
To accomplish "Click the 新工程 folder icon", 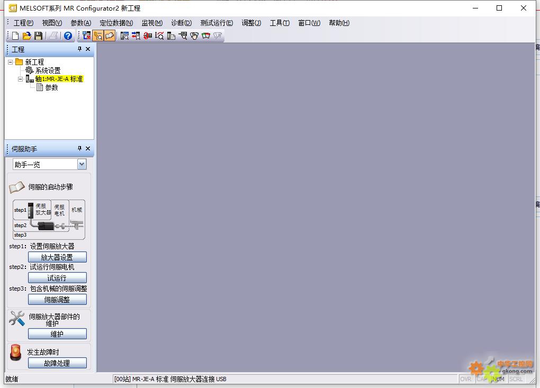I will pos(19,61).
